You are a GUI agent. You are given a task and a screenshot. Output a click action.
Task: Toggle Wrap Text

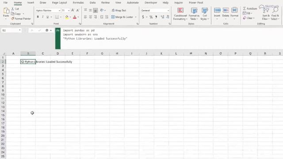[x=119, y=11]
